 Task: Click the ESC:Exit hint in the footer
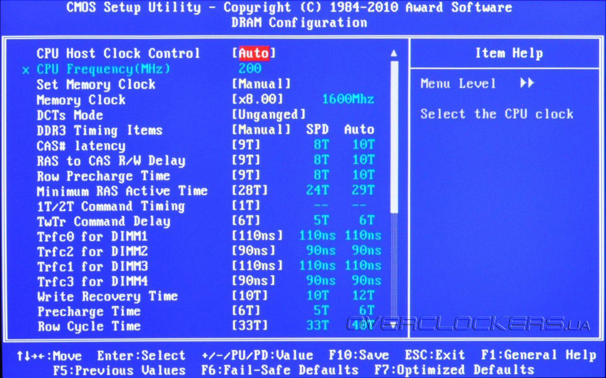tap(435, 355)
